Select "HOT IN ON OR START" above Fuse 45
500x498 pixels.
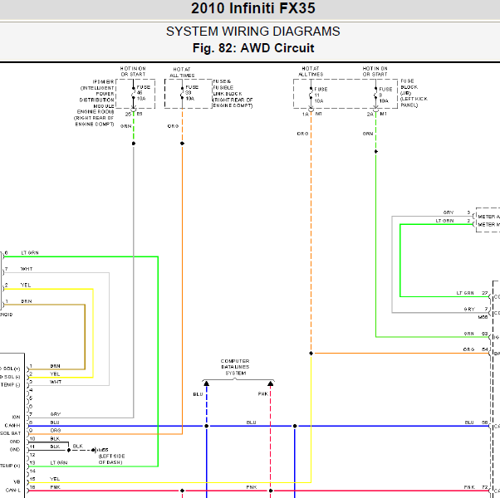pos(133,71)
